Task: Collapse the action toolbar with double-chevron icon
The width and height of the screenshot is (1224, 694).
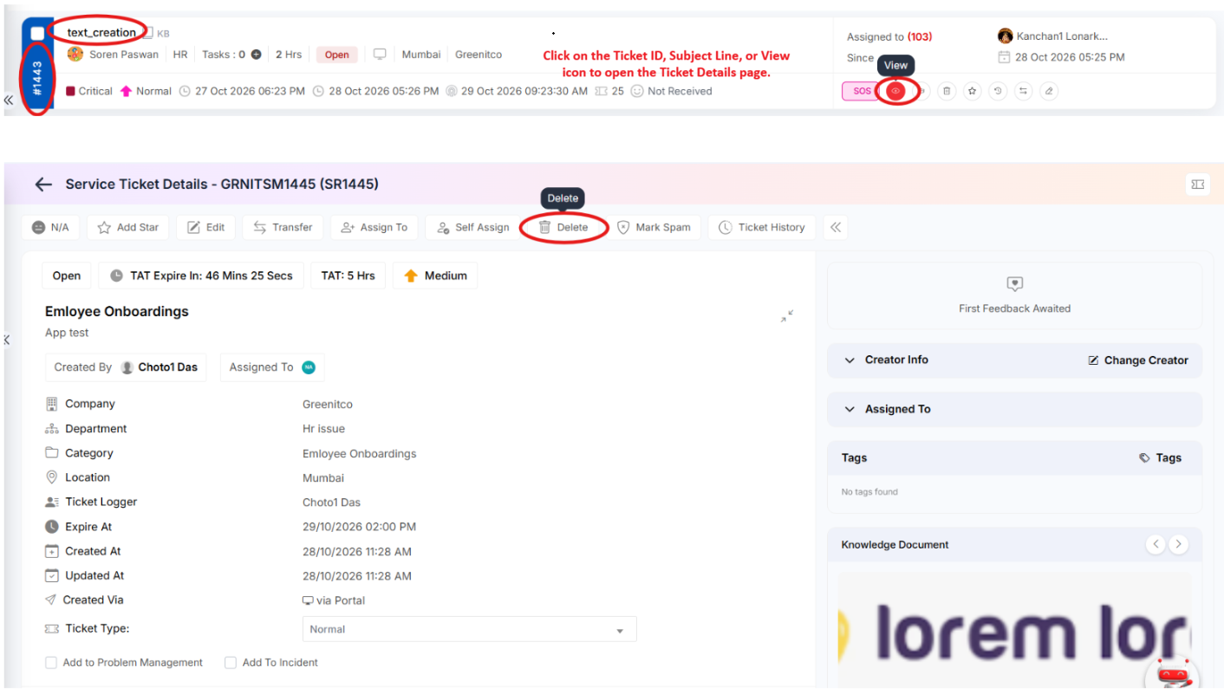Action: pyautogui.click(x=836, y=227)
